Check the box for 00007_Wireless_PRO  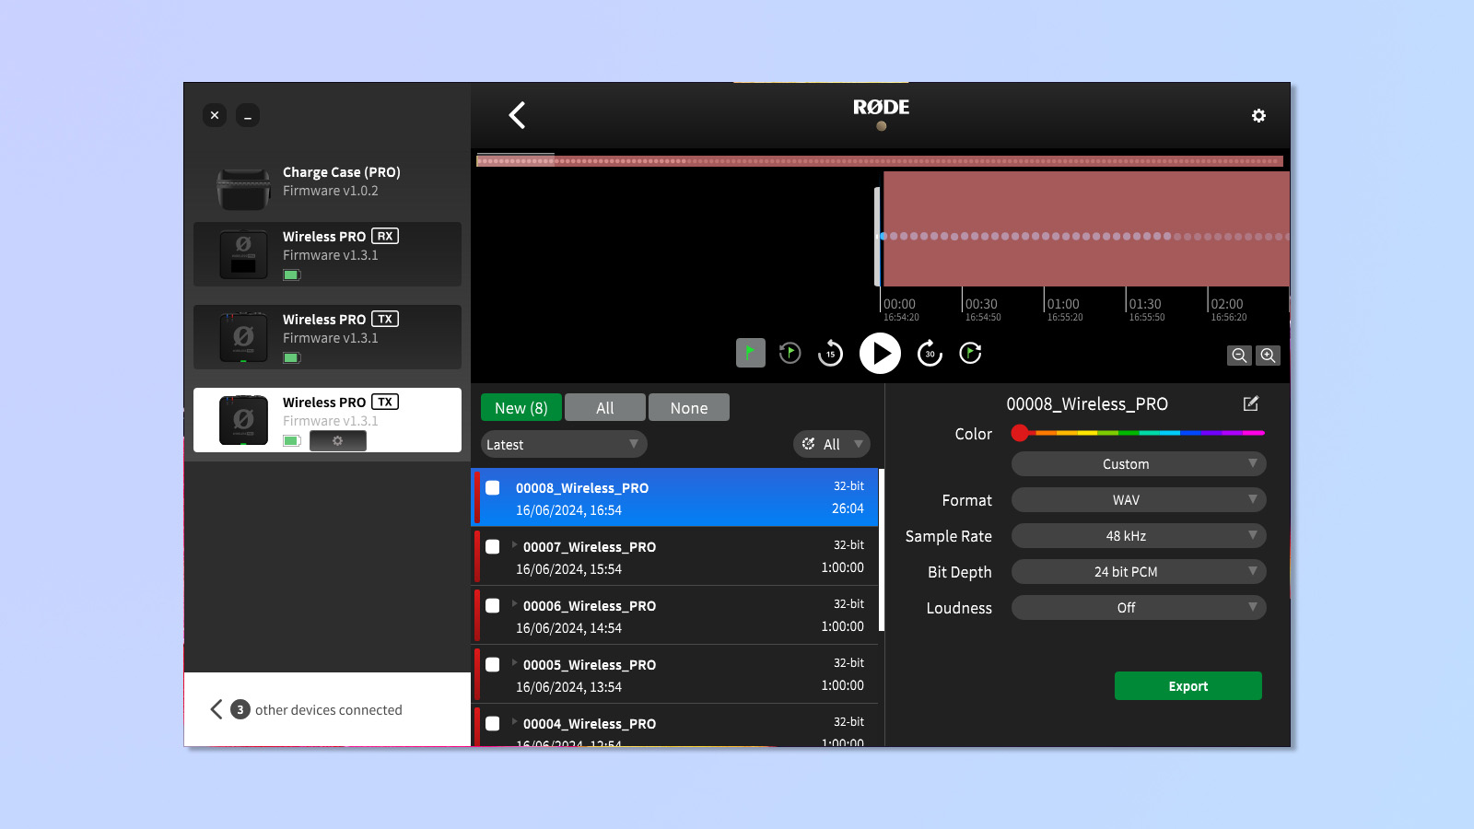(493, 547)
